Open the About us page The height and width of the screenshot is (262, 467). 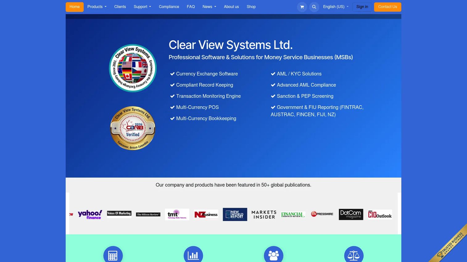[x=231, y=7]
